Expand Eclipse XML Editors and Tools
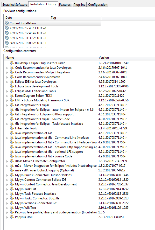The width and height of the screenshot is (155, 230). point(7,91)
